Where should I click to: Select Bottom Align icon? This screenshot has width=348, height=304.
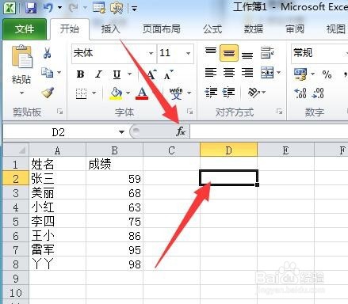[247, 55]
